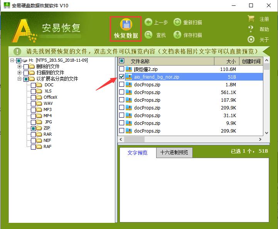
Task: Click the 注册 register link
Action: (x=264, y=19)
